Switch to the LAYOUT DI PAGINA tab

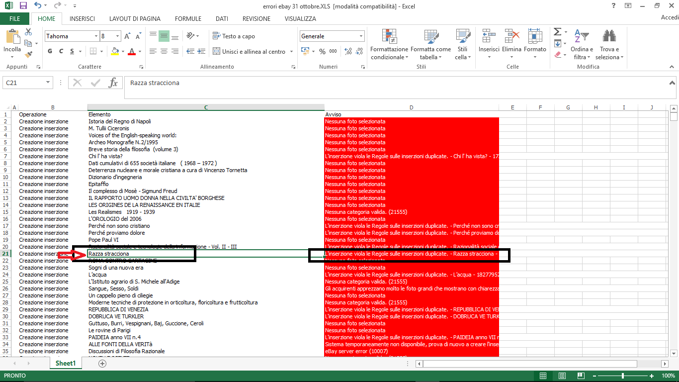pos(135,19)
